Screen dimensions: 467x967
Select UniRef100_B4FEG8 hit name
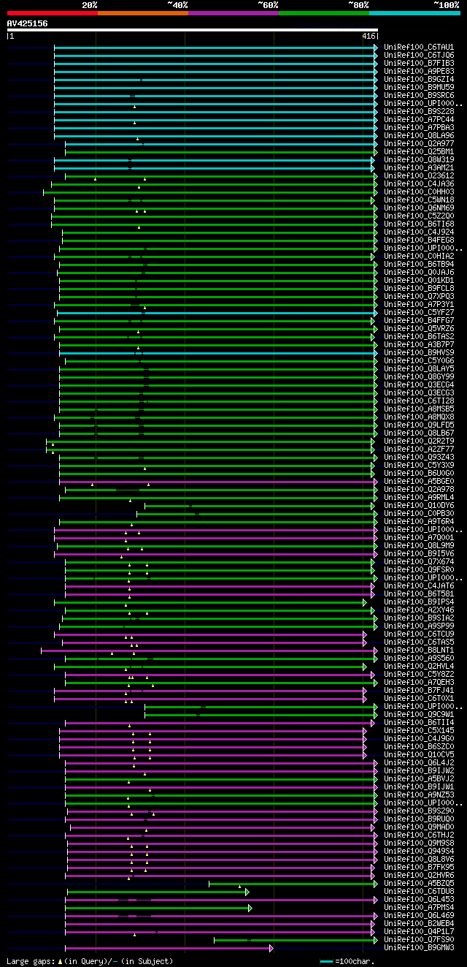pyautogui.click(x=419, y=240)
